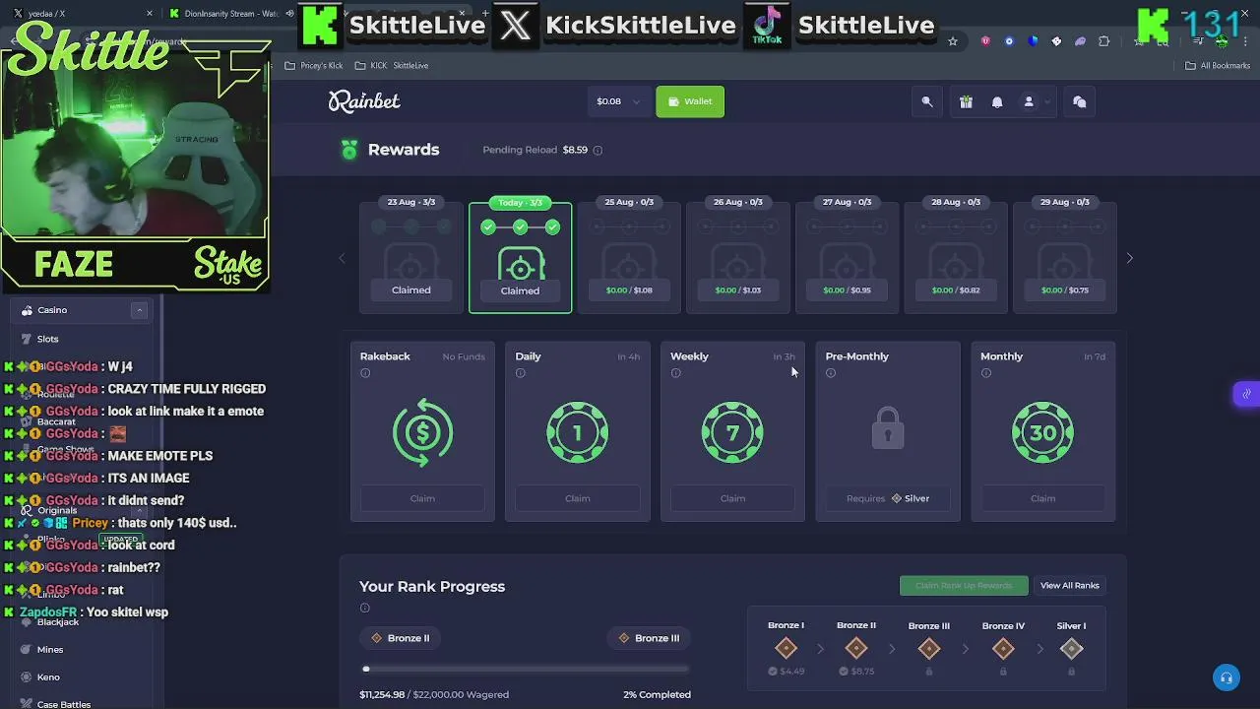The width and height of the screenshot is (1260, 709).
Task: Collapse the Casino sidebar section
Action: coord(139,310)
